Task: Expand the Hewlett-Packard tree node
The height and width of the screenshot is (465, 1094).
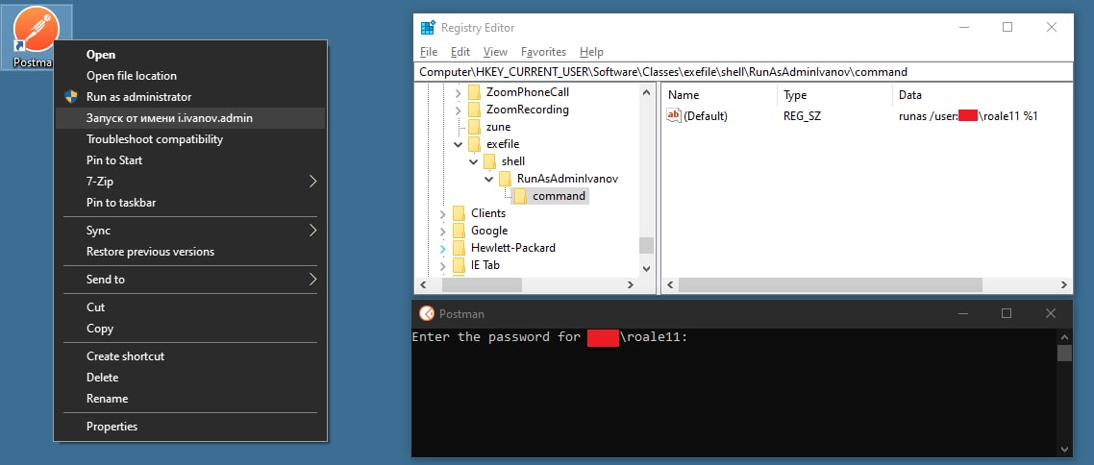Action: click(x=443, y=248)
